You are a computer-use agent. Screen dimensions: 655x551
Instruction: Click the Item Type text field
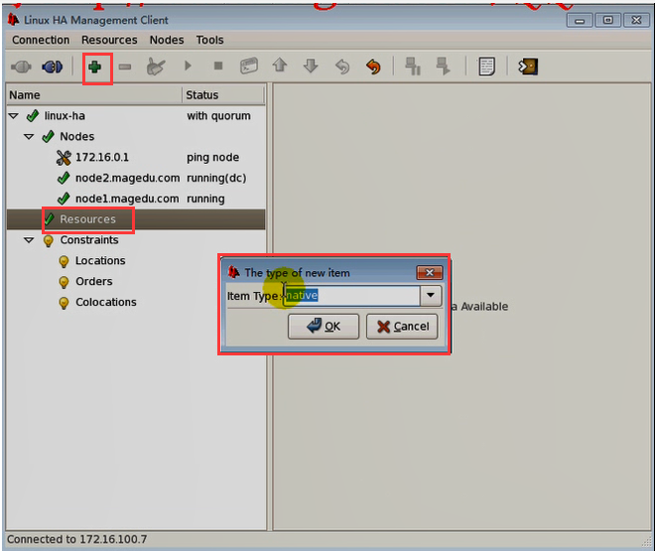tap(351, 295)
